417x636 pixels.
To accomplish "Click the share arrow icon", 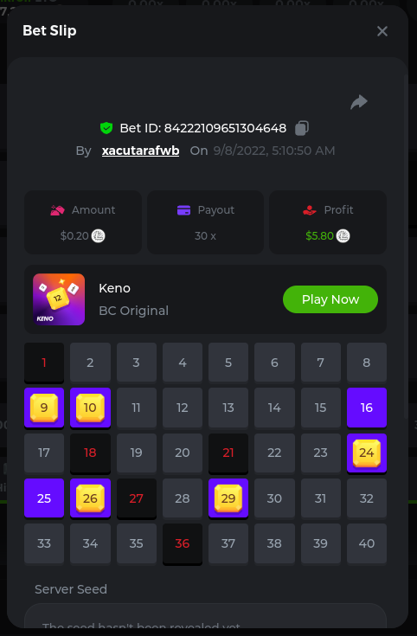I will click(x=359, y=102).
